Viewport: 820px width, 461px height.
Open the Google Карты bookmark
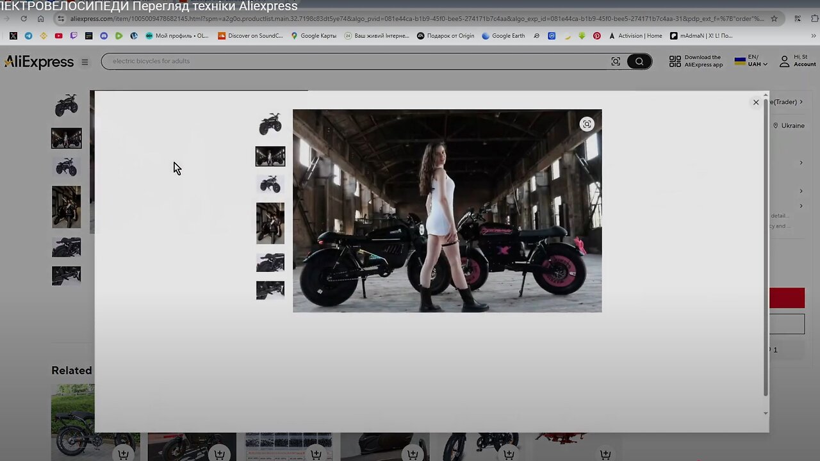tap(314, 36)
